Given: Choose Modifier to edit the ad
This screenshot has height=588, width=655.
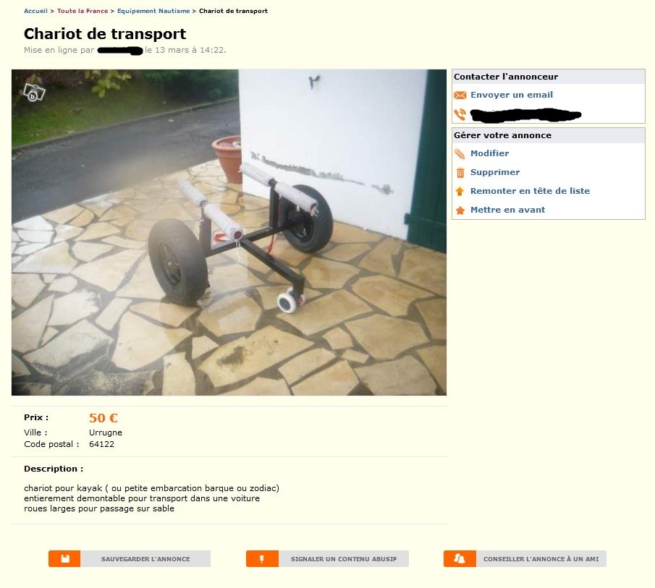Looking at the screenshot, I should (489, 153).
